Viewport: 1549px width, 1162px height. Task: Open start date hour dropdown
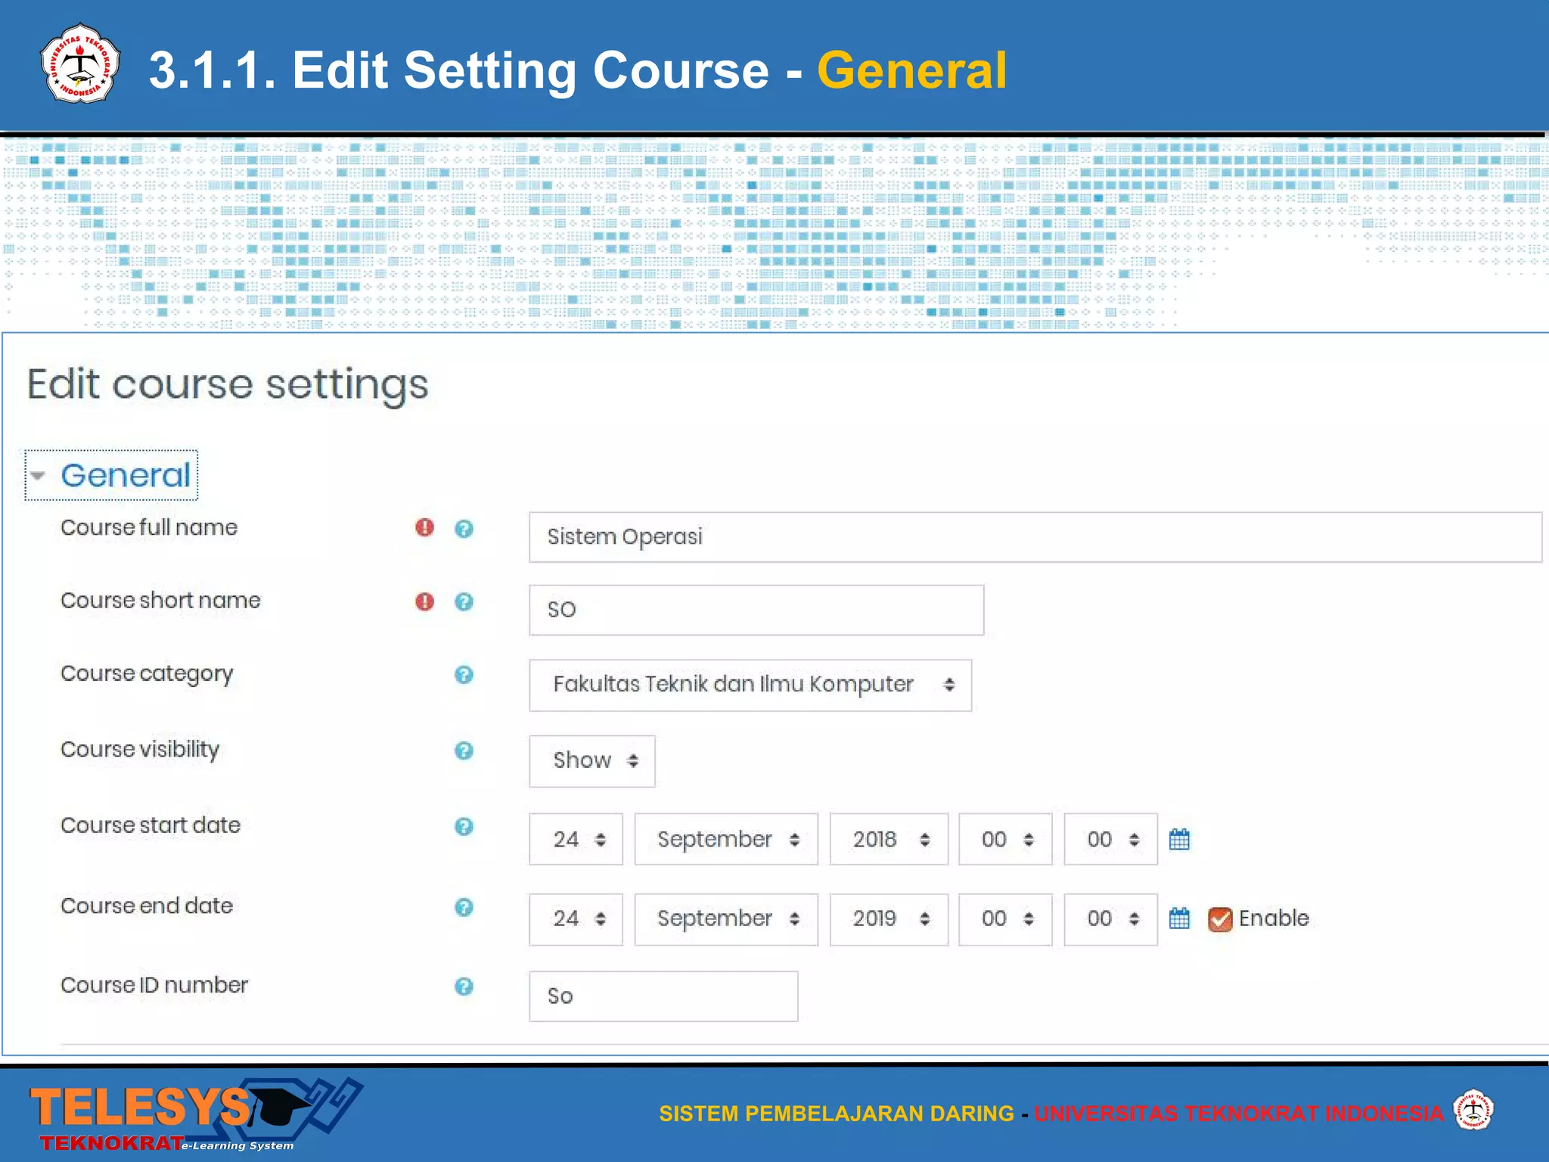pos(1005,839)
